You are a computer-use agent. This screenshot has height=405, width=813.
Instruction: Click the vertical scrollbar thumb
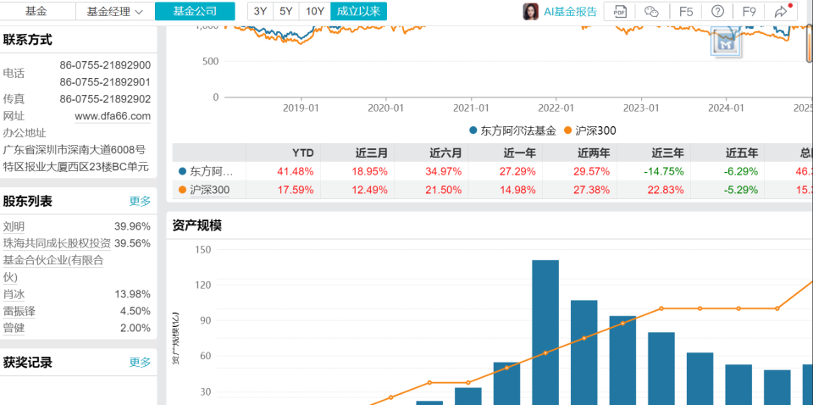click(x=810, y=44)
